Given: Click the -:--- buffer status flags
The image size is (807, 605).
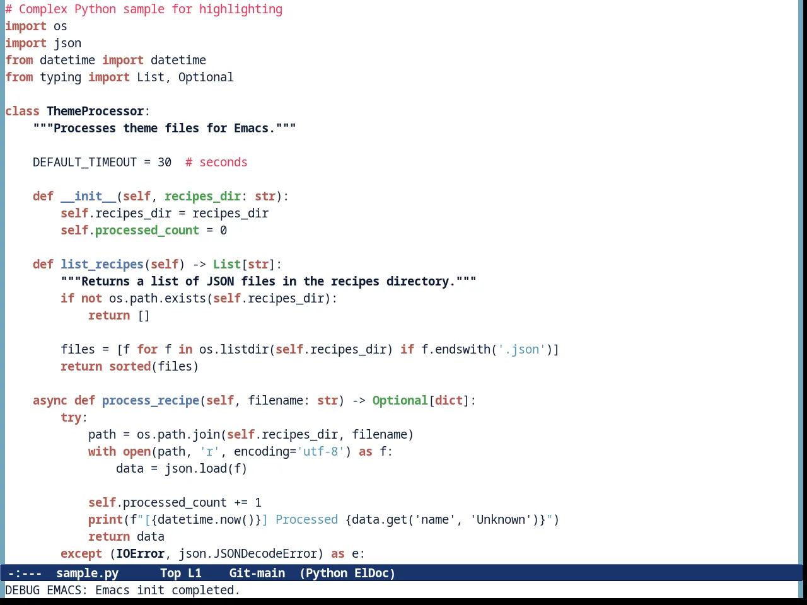Looking at the screenshot, I should pos(25,573).
